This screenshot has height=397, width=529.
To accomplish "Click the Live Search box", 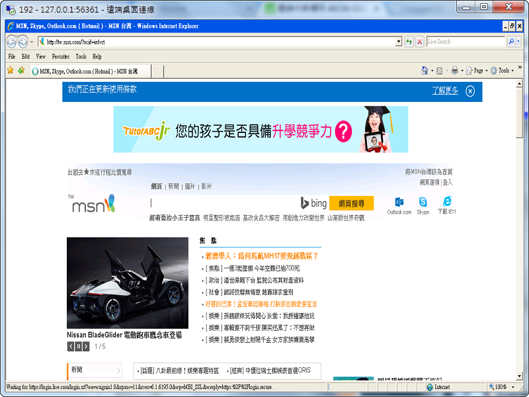I will point(466,42).
